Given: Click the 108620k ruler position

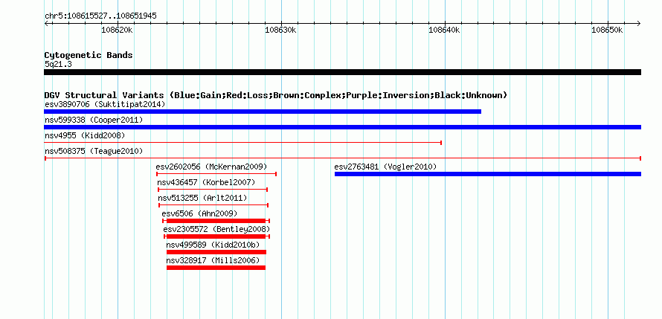Looking at the screenshot, I should click(118, 30).
